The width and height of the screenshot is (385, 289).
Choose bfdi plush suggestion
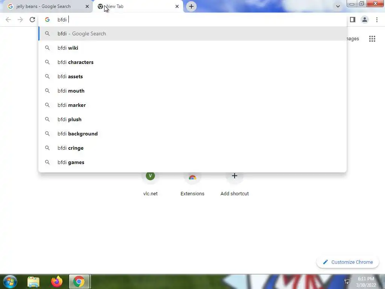tap(193, 119)
